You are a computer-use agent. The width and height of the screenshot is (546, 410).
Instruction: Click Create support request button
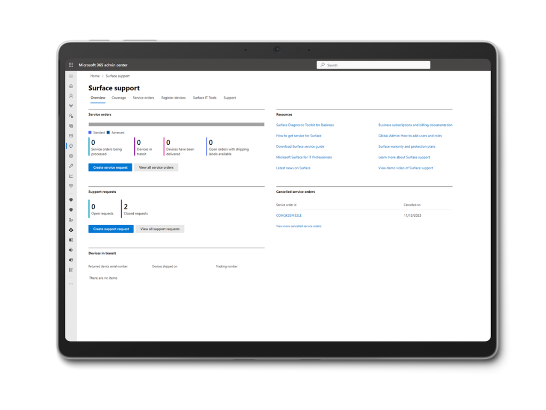[x=111, y=229]
